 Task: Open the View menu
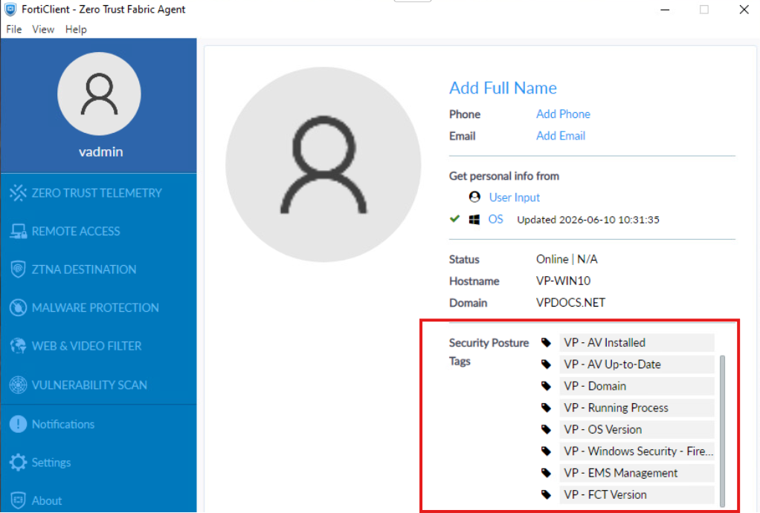pos(43,29)
